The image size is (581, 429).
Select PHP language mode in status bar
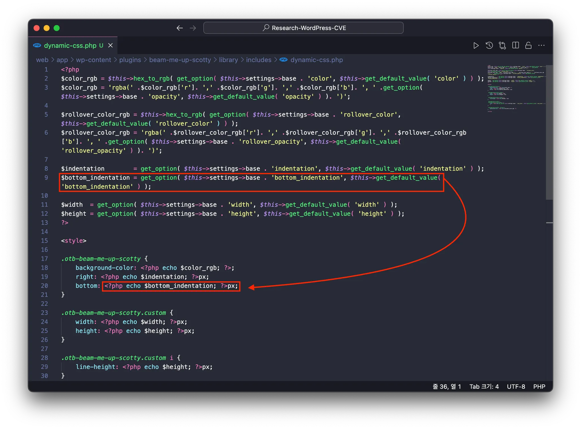539,386
